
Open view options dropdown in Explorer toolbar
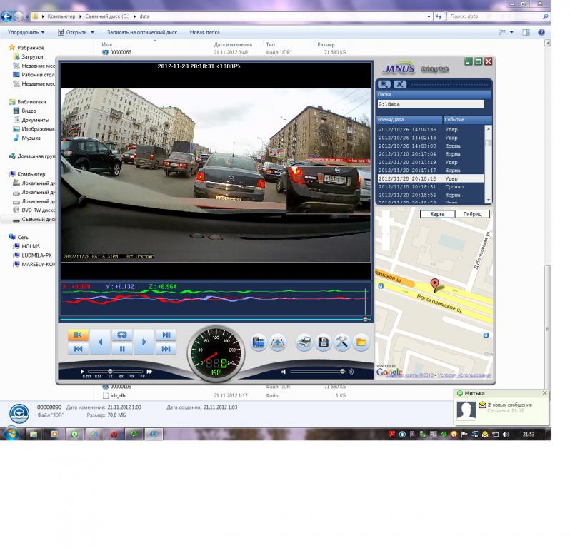511,32
